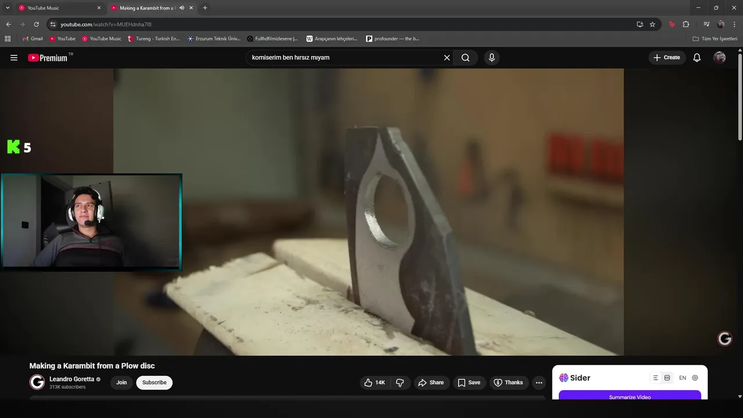Click the scrollbar down arrow

740,397
